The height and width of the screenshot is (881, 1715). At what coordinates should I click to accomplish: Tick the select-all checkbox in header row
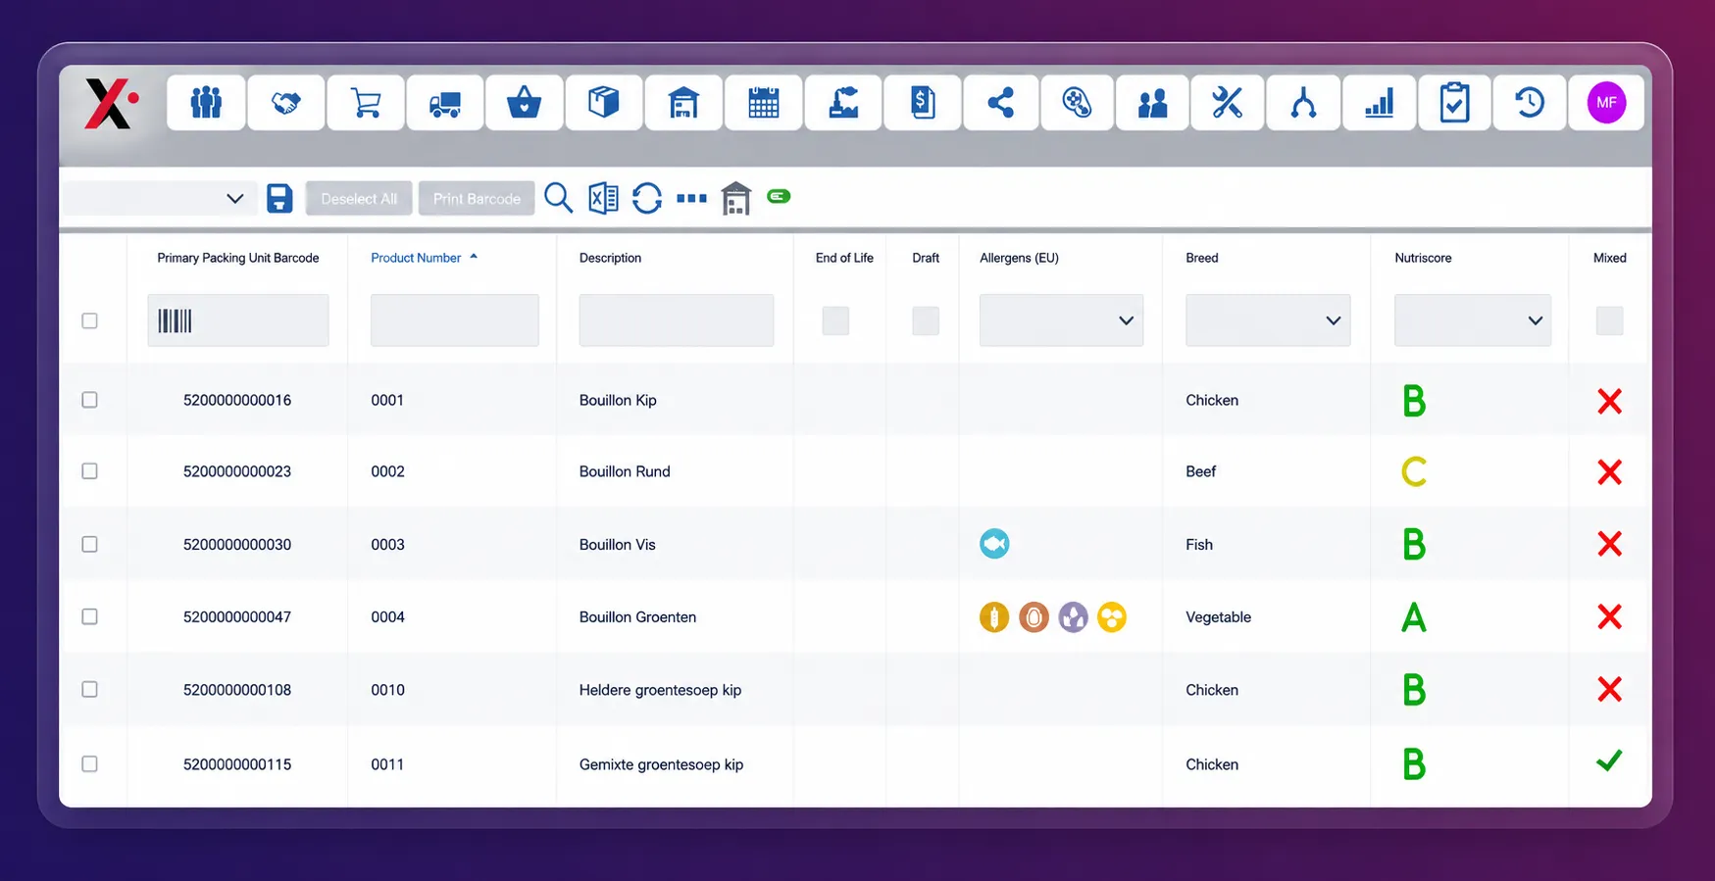(x=89, y=320)
